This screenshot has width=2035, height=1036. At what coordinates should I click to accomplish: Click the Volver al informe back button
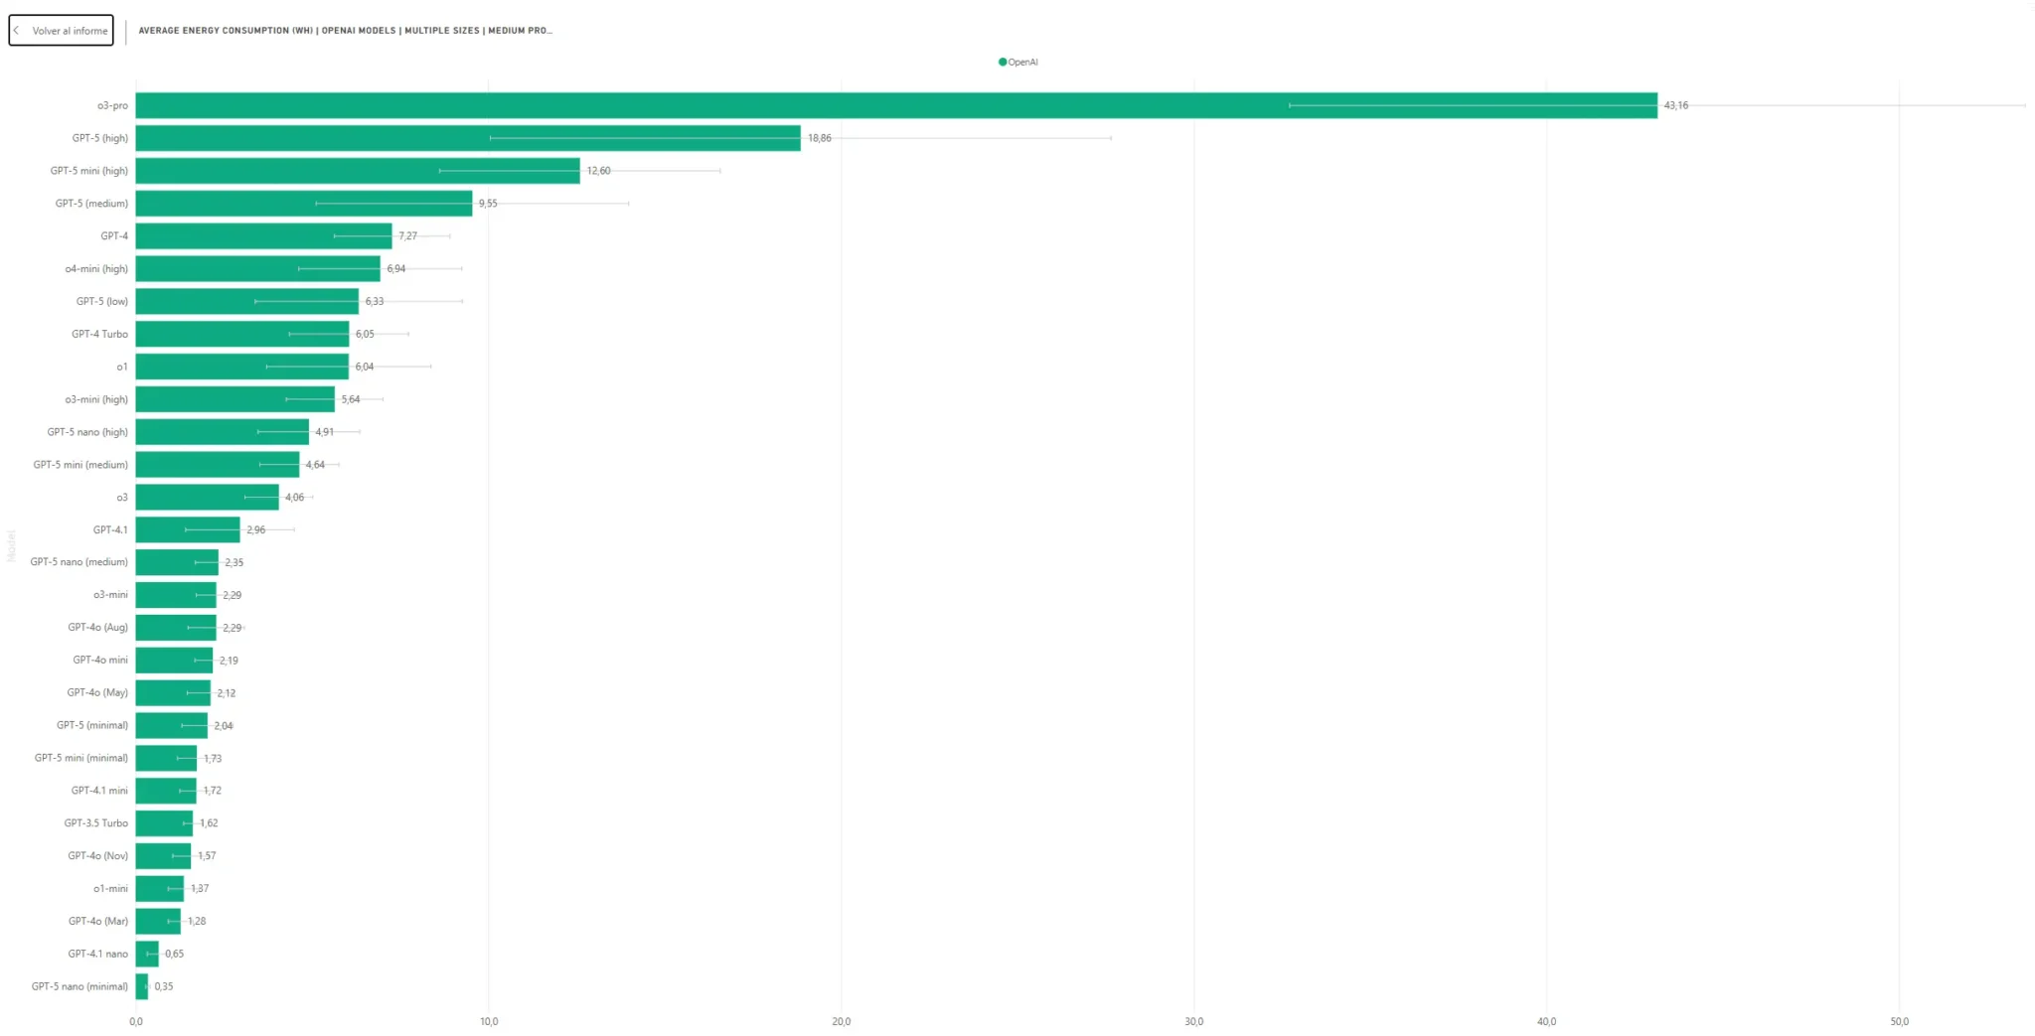click(x=61, y=31)
